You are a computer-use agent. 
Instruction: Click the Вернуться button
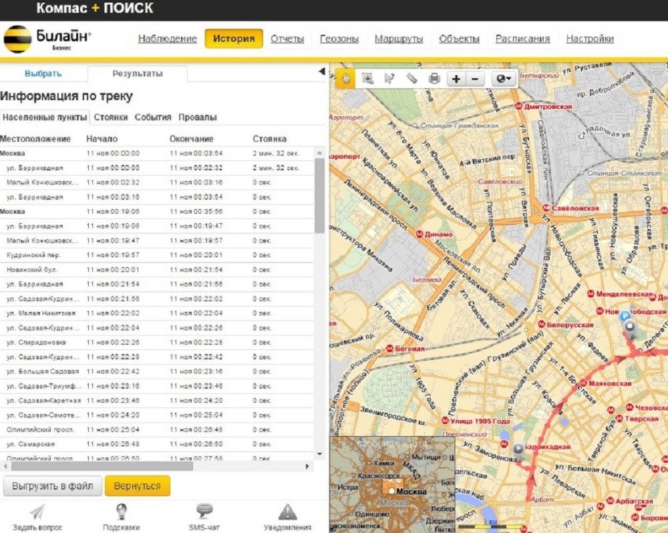pos(138,486)
